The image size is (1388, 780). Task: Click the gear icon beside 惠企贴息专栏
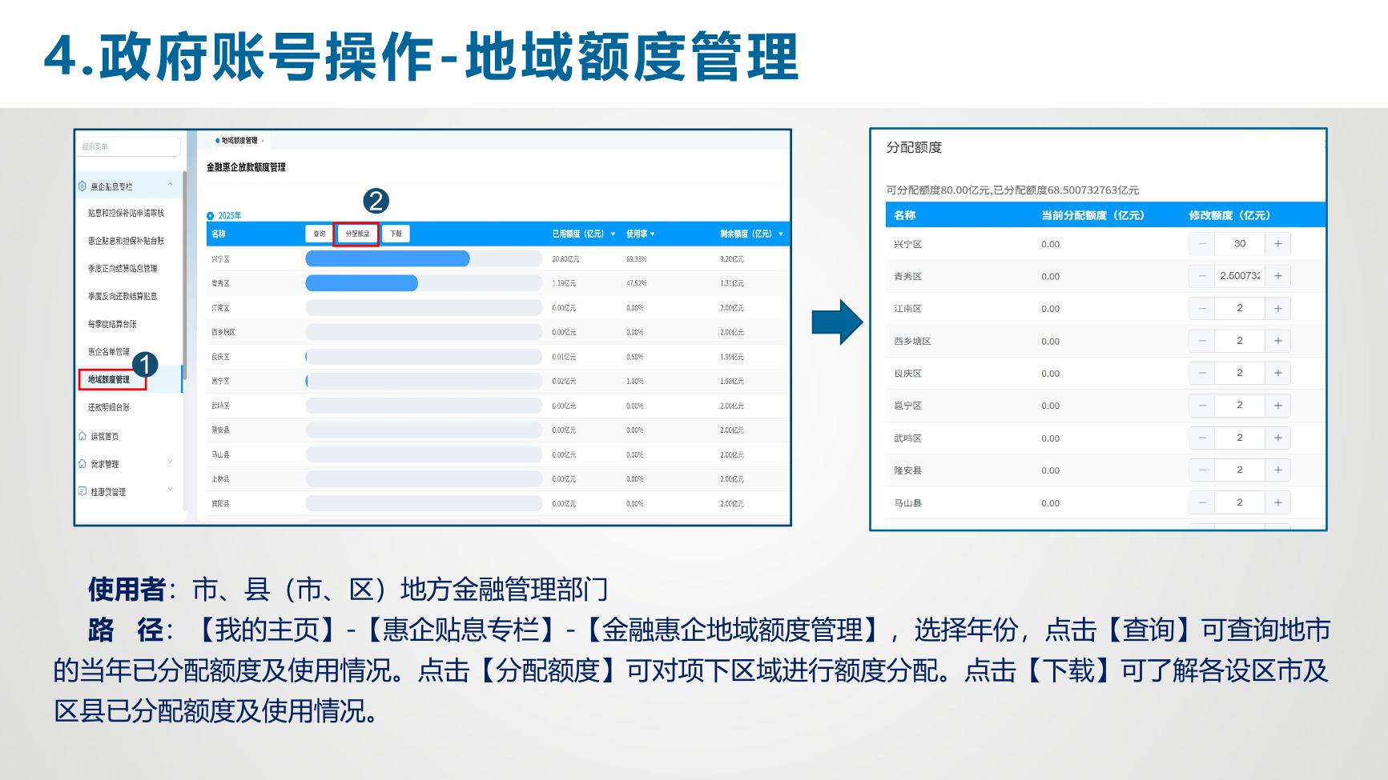82,186
